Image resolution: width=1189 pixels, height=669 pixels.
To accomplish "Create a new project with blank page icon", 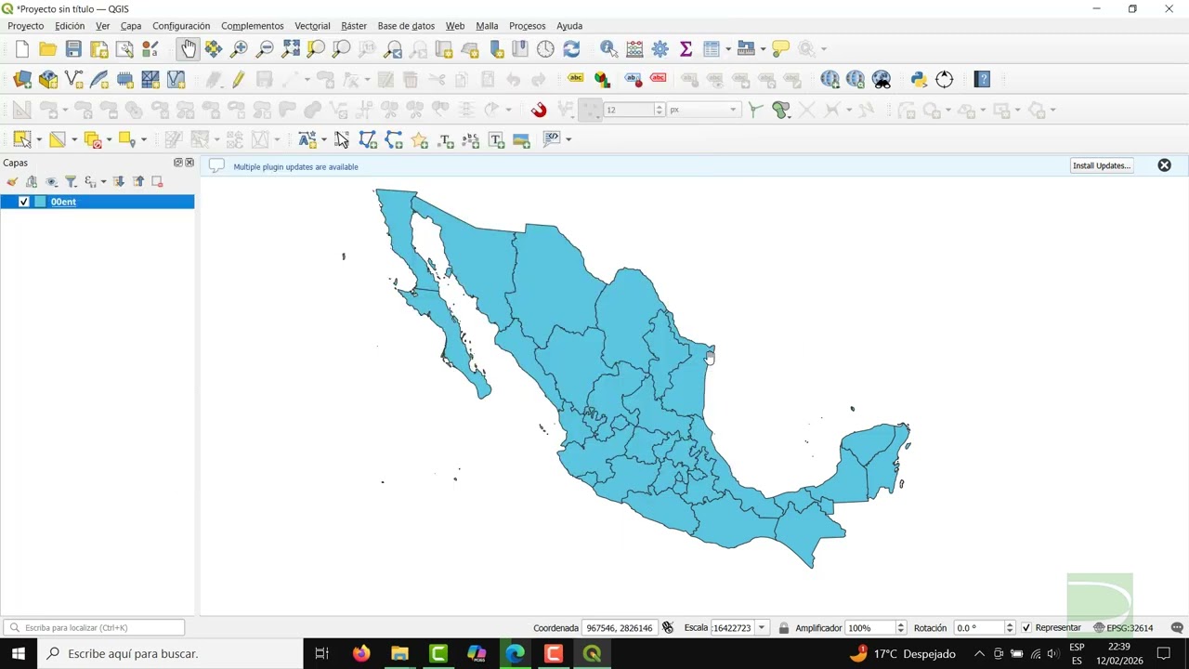I will point(22,49).
